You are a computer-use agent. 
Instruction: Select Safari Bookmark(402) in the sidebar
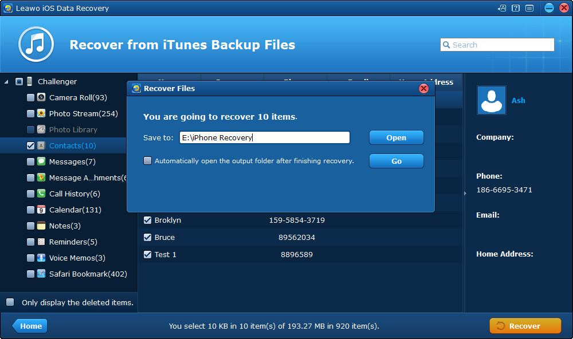pos(88,274)
